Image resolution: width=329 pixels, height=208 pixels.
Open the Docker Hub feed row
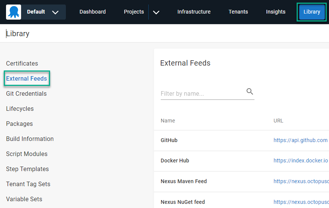tap(241, 161)
